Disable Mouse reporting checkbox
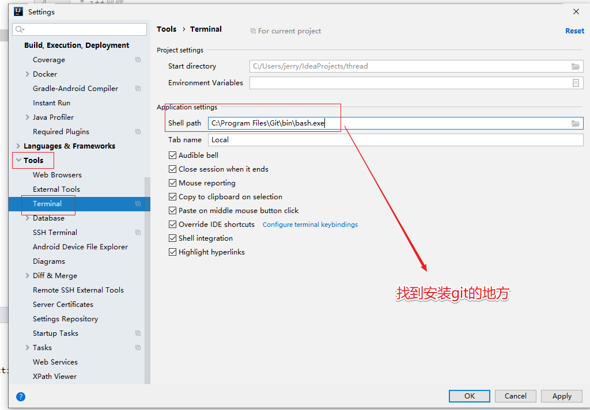Screen dimensions: 590x410 coord(173,183)
